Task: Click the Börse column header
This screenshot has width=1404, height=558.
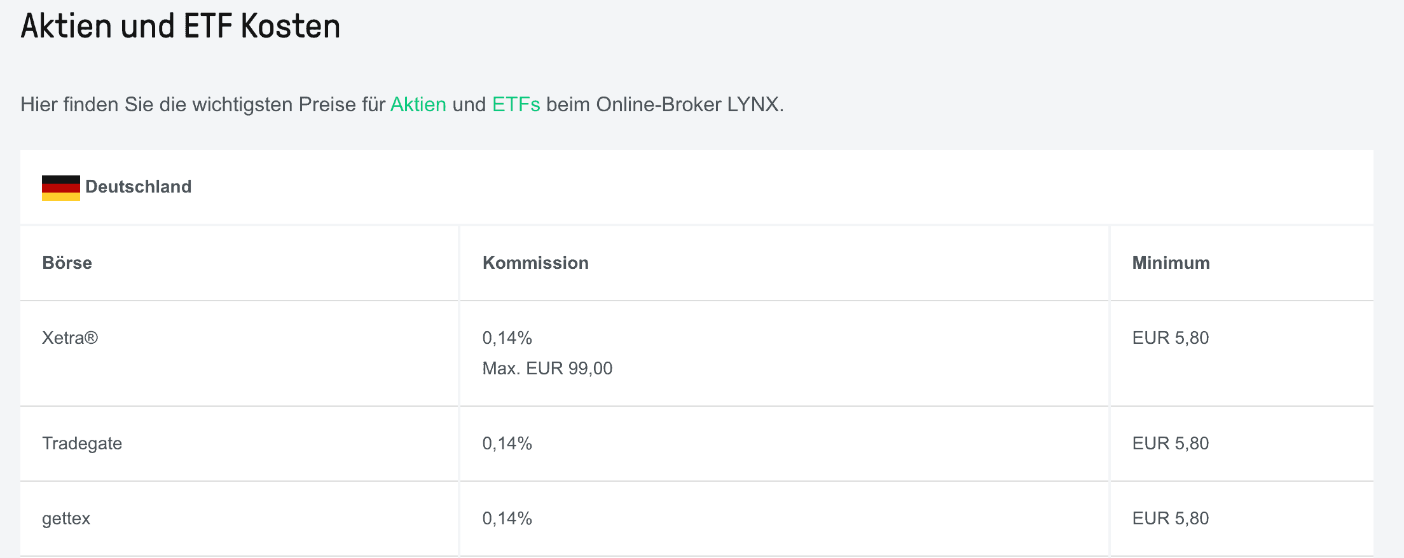Action: [67, 263]
